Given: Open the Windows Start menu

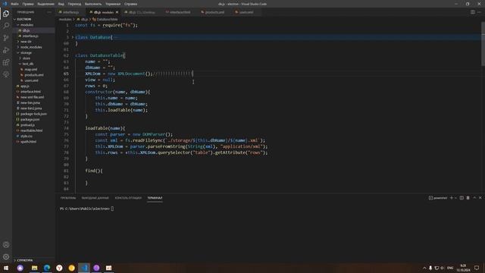Looking at the screenshot, I should (6, 268).
